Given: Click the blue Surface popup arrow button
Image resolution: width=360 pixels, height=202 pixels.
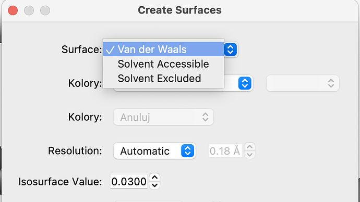Looking at the screenshot, I should [x=230, y=49].
